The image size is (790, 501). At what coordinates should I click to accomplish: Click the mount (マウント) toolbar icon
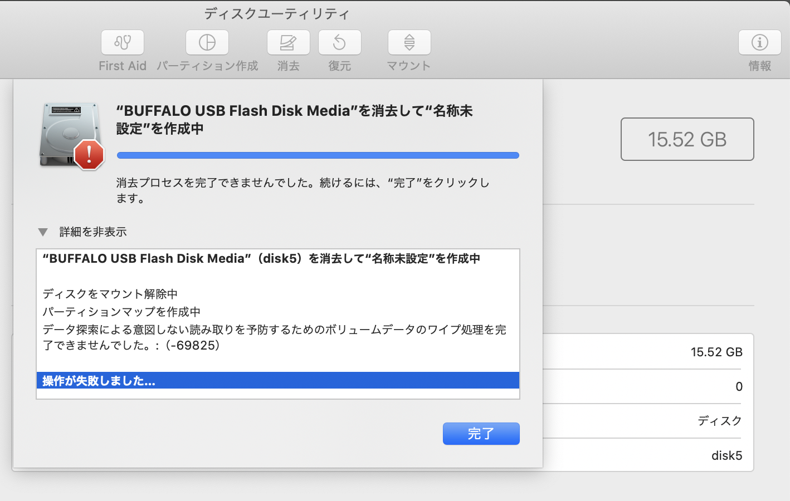(x=409, y=42)
